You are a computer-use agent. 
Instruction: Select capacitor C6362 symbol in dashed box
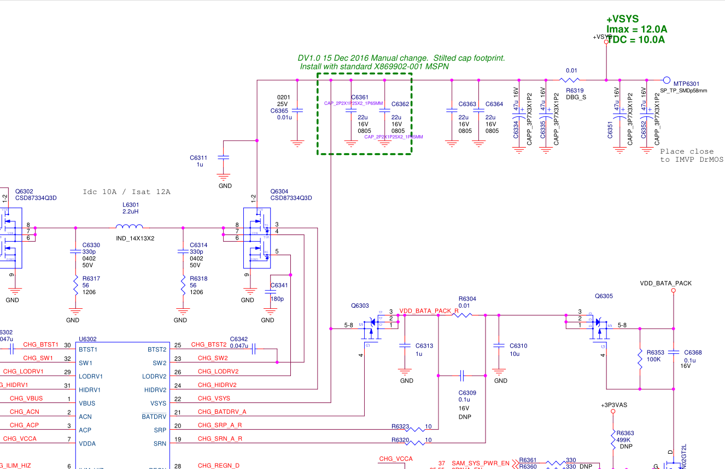click(384, 111)
